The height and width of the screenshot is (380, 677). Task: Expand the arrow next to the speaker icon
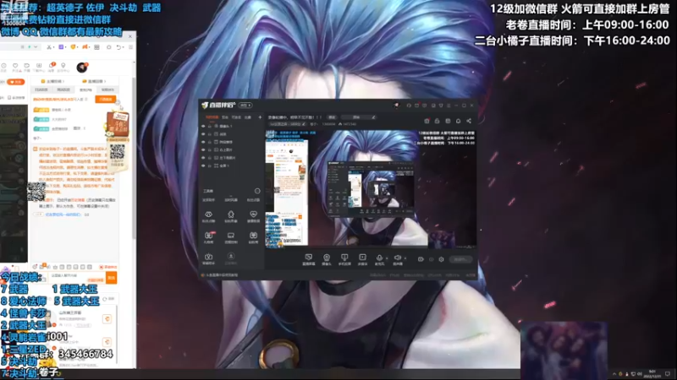pos(405,258)
